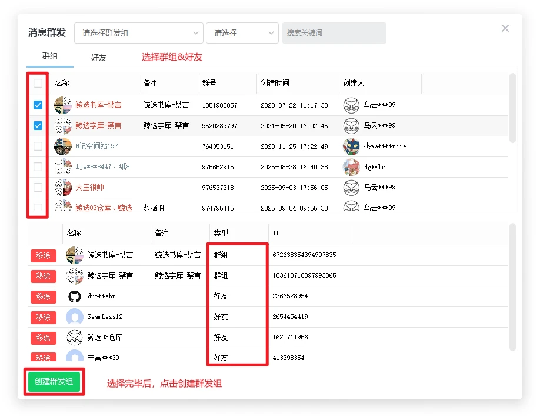This screenshot has height=420, width=540.
Task: Click the N记空间站197 group avatar
Action: 63,146
